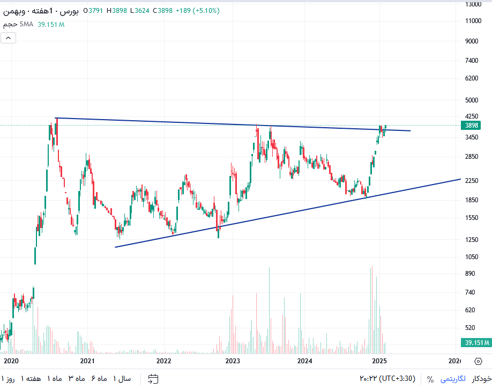Click the 2025 label on the time axis
This screenshot has width=492, height=389.
tap(379, 361)
